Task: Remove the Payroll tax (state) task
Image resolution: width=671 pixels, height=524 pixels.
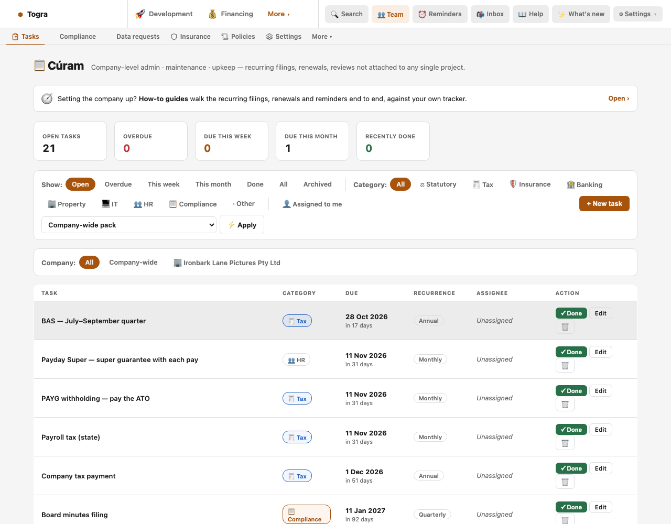Action: pos(565,443)
